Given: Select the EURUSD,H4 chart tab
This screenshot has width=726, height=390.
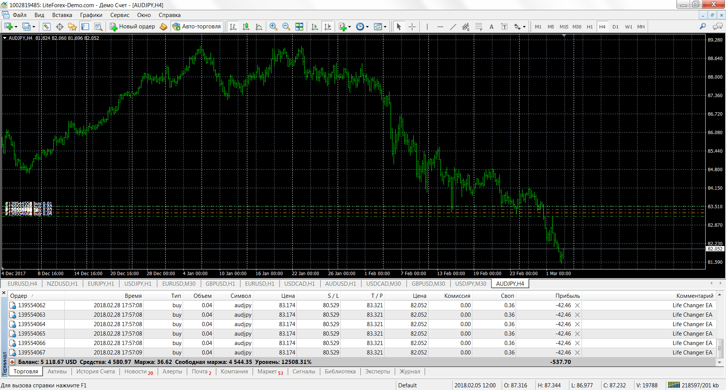Looking at the screenshot, I should click(22, 284).
